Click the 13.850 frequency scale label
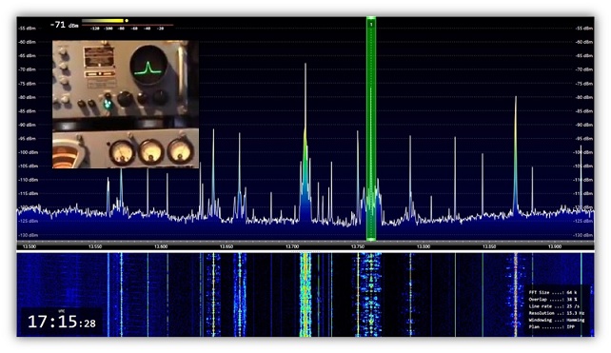The image size is (611, 353). click(x=489, y=246)
